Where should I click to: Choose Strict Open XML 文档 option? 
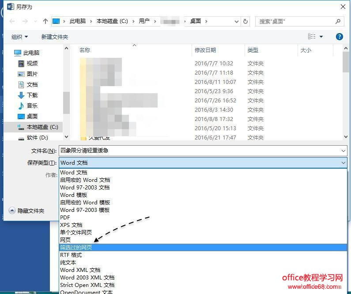point(203,285)
